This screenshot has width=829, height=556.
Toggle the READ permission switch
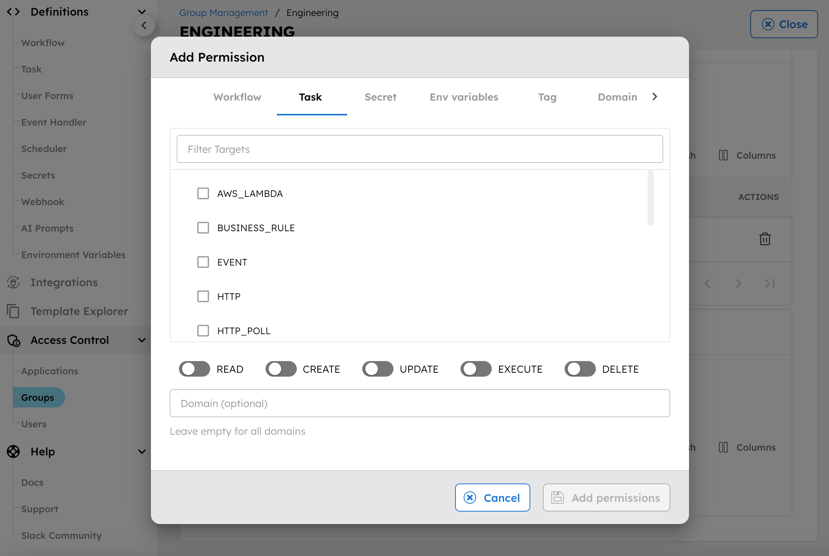point(195,368)
